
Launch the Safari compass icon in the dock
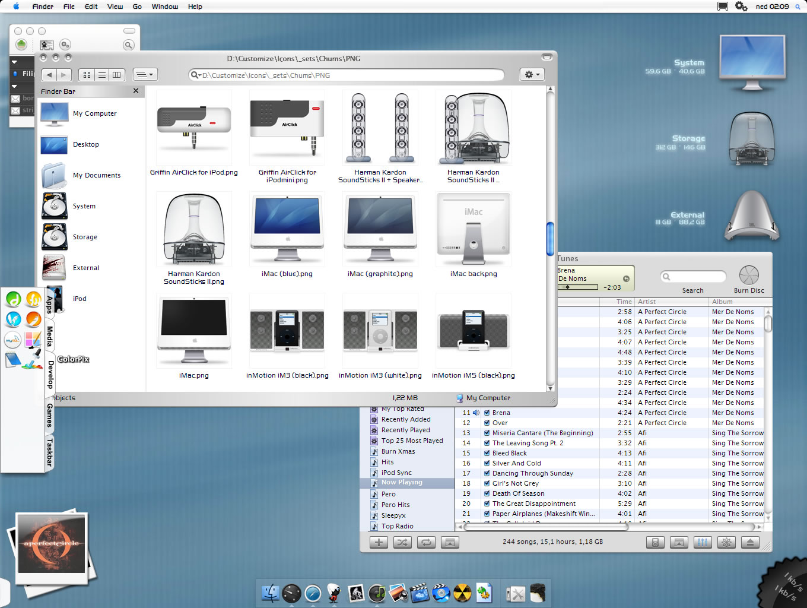[313, 593]
